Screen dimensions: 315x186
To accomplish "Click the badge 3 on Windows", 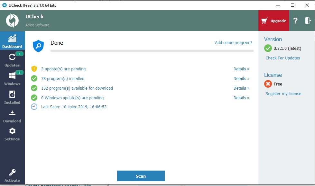I will (x=19, y=72).
